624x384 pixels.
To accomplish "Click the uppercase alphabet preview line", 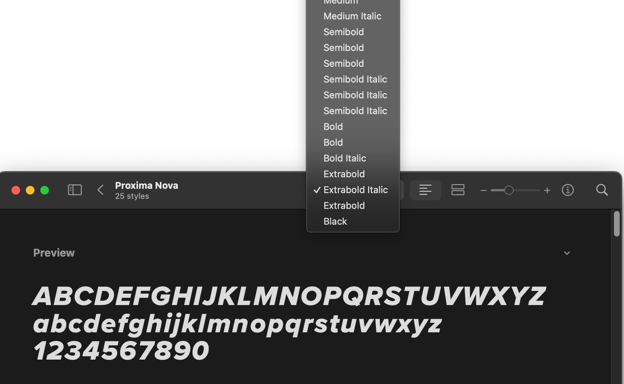I will (289, 296).
